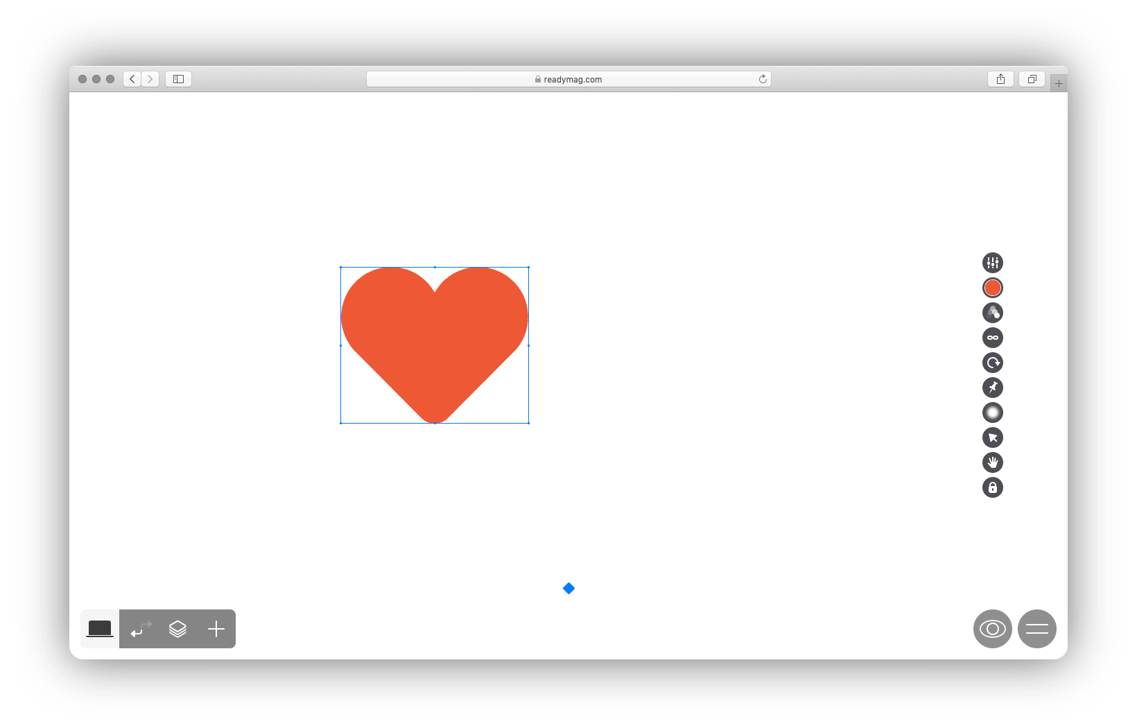Open the widget settings sliders icon
Viewport: 1137px width, 728px height.
point(993,263)
